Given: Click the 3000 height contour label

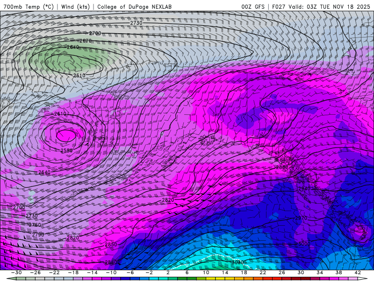Looking at the screenshot, I should 304,244.
